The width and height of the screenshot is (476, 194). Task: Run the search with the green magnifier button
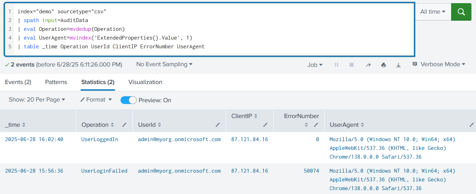[461, 12]
